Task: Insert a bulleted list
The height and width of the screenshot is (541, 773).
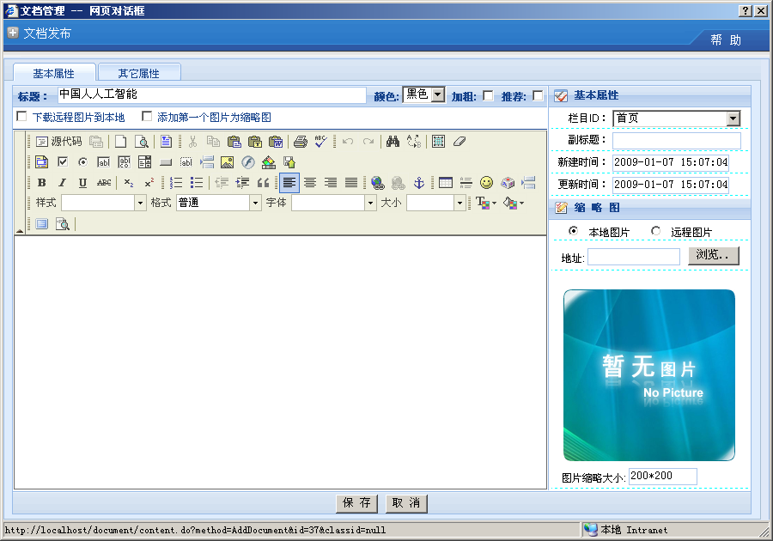Action: (x=196, y=183)
